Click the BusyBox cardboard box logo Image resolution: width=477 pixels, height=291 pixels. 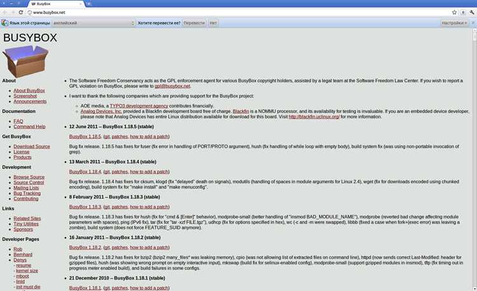point(25,61)
